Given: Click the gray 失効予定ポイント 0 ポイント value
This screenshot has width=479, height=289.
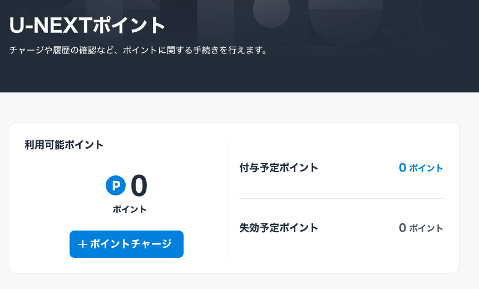Looking at the screenshot, I should tap(421, 228).
